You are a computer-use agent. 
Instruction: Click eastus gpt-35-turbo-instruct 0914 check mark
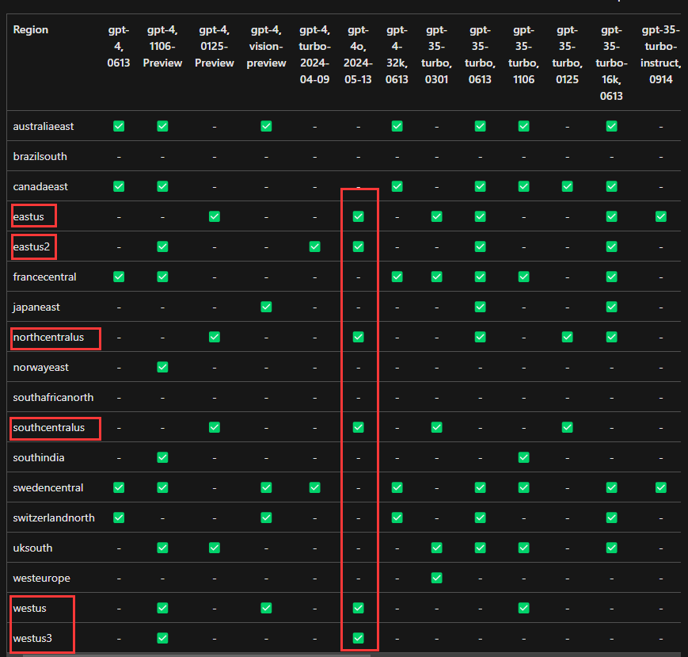661,216
